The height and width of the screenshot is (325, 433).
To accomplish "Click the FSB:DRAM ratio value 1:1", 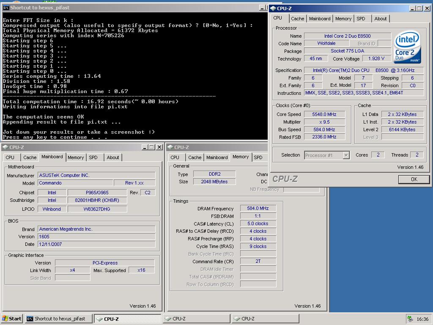I will coord(258,216).
